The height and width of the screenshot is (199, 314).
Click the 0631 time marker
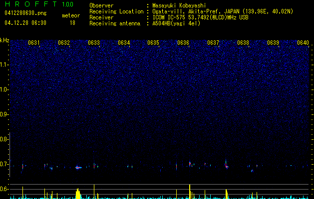point(34,43)
